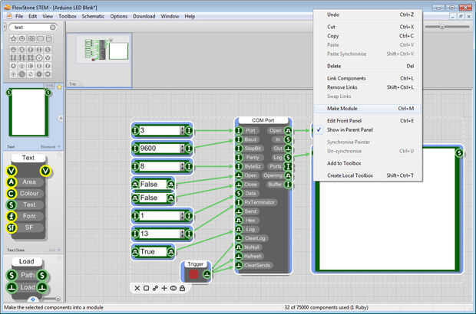The width and height of the screenshot is (476, 314).
Task: Select Copy in the context menu
Action: coord(367,36)
